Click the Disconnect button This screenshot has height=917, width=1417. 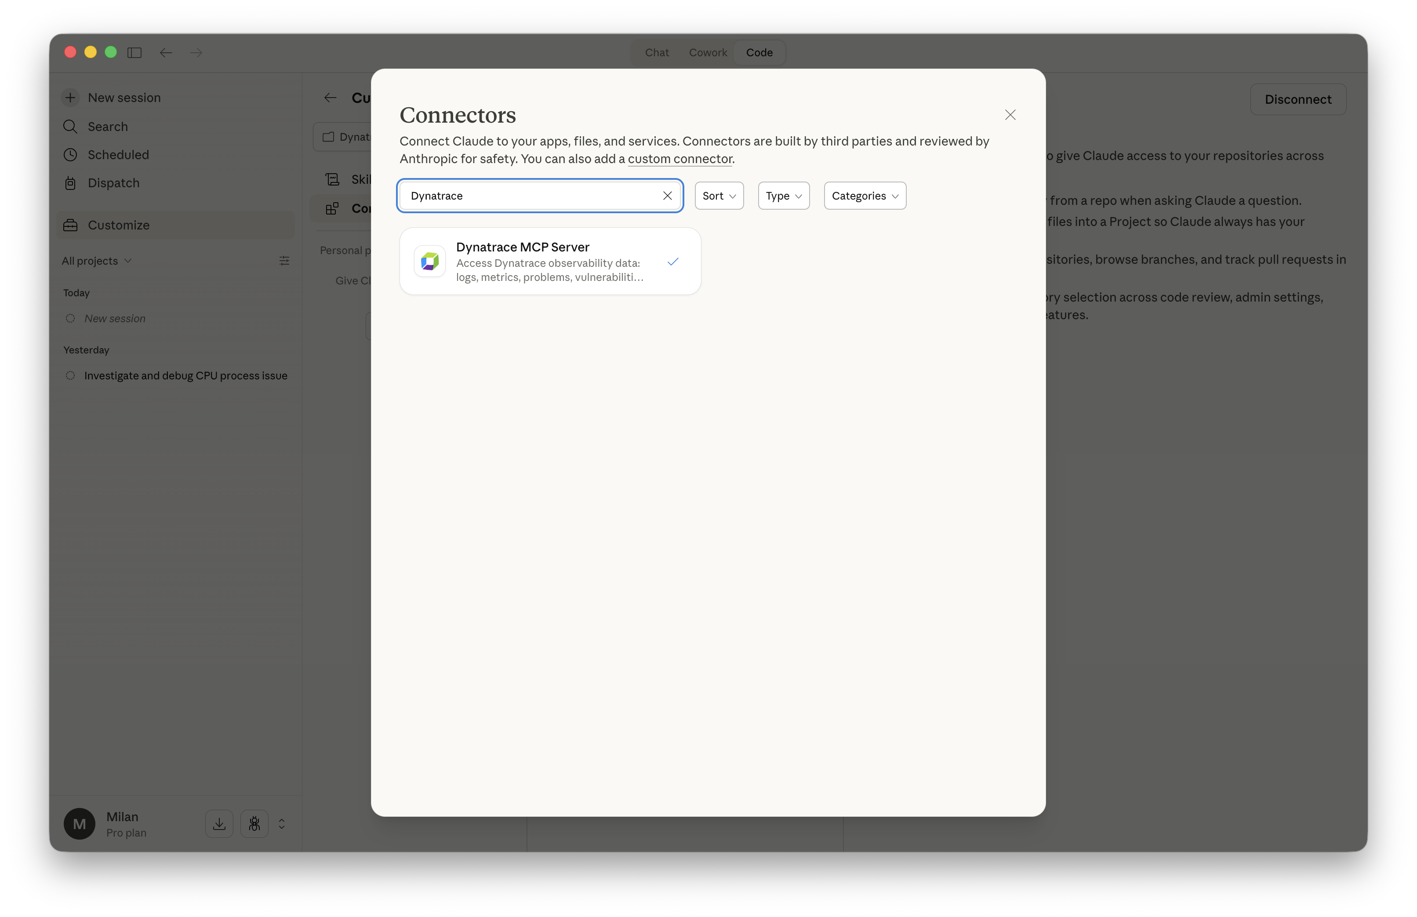(x=1298, y=99)
